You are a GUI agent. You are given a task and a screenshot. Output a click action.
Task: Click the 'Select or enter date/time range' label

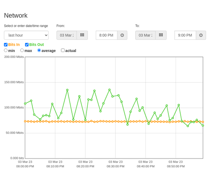coord(26,26)
